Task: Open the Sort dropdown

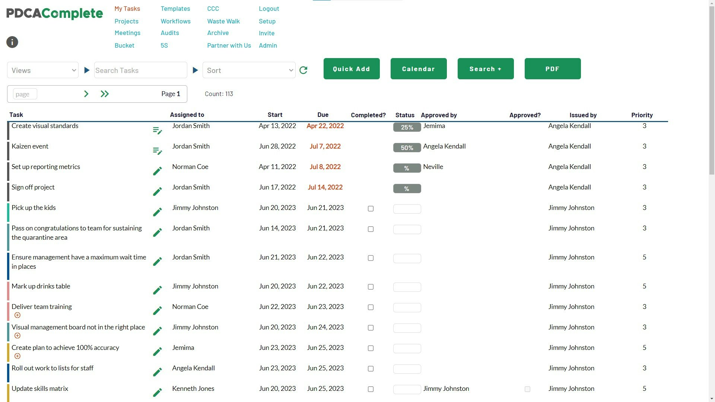Action: [249, 70]
